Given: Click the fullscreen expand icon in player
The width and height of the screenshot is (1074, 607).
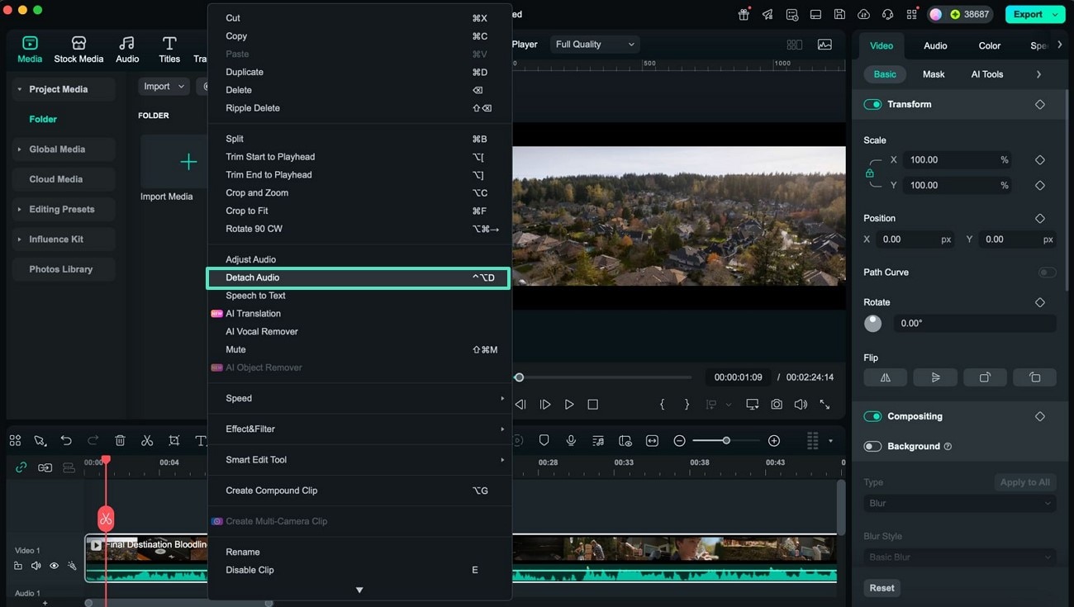Looking at the screenshot, I should [825, 405].
